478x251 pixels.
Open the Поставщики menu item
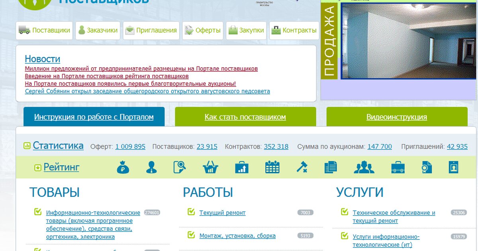coord(45,30)
